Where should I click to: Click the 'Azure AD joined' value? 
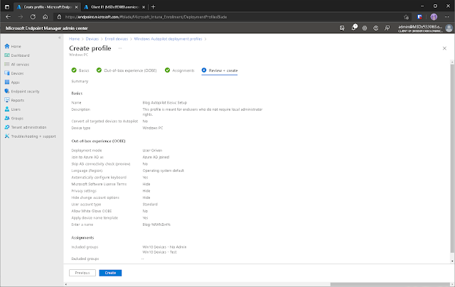(x=156, y=157)
